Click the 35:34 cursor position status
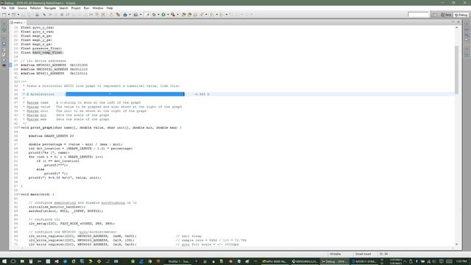The height and width of the screenshot is (265, 471). [x=383, y=254]
